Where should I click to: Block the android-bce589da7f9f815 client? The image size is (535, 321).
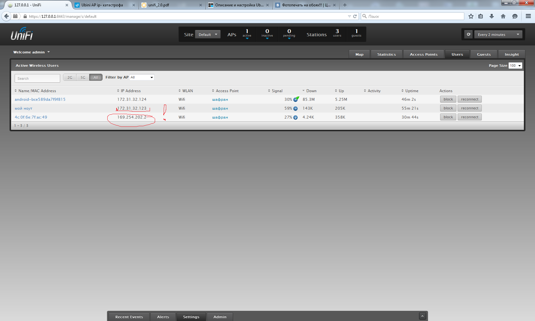(x=448, y=99)
